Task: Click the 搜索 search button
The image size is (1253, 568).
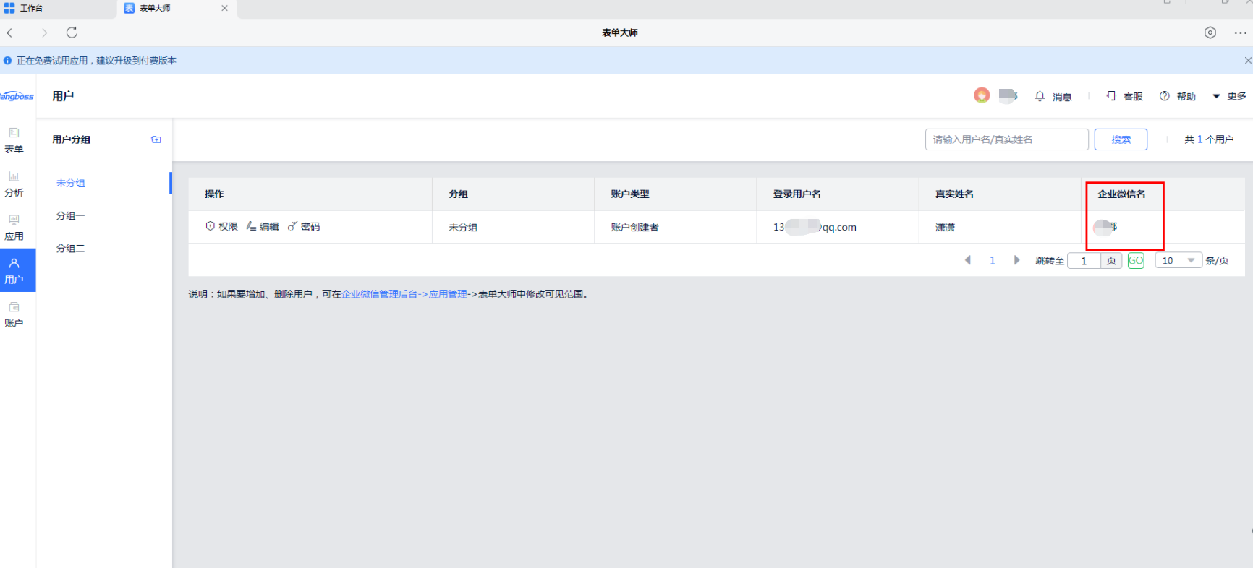Action: tap(1121, 139)
